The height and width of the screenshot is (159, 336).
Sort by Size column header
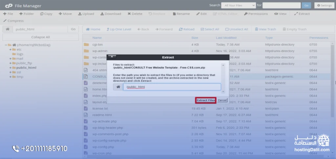pos(195,38)
